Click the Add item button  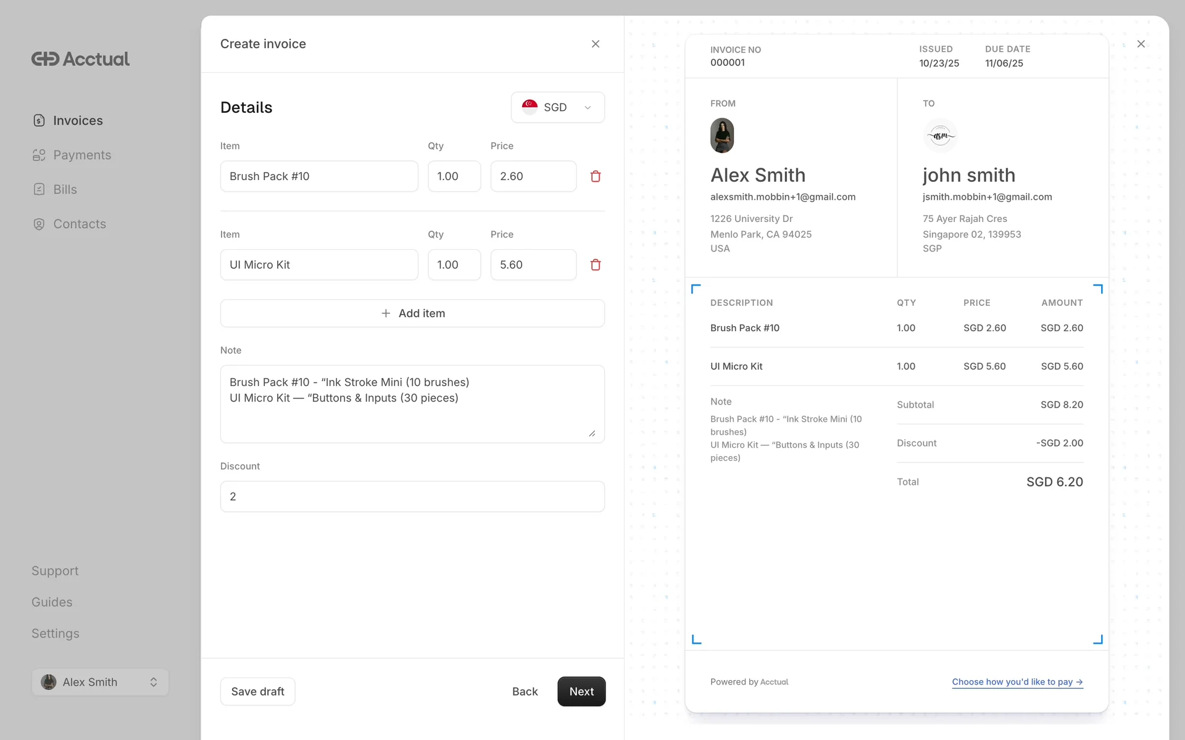pyautogui.click(x=412, y=313)
